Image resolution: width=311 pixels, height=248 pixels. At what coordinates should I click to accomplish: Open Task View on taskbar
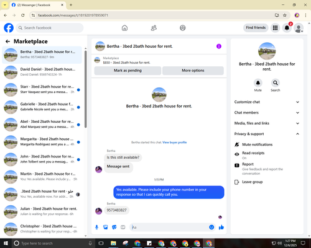[x=101, y=243]
